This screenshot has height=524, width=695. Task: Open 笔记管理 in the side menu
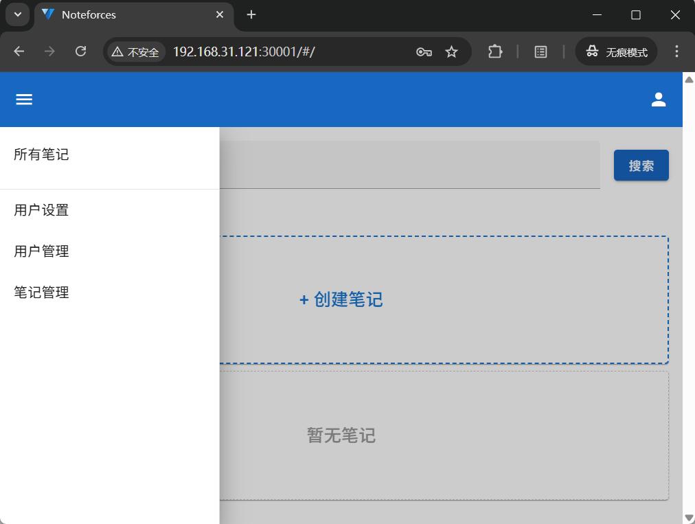109,293
